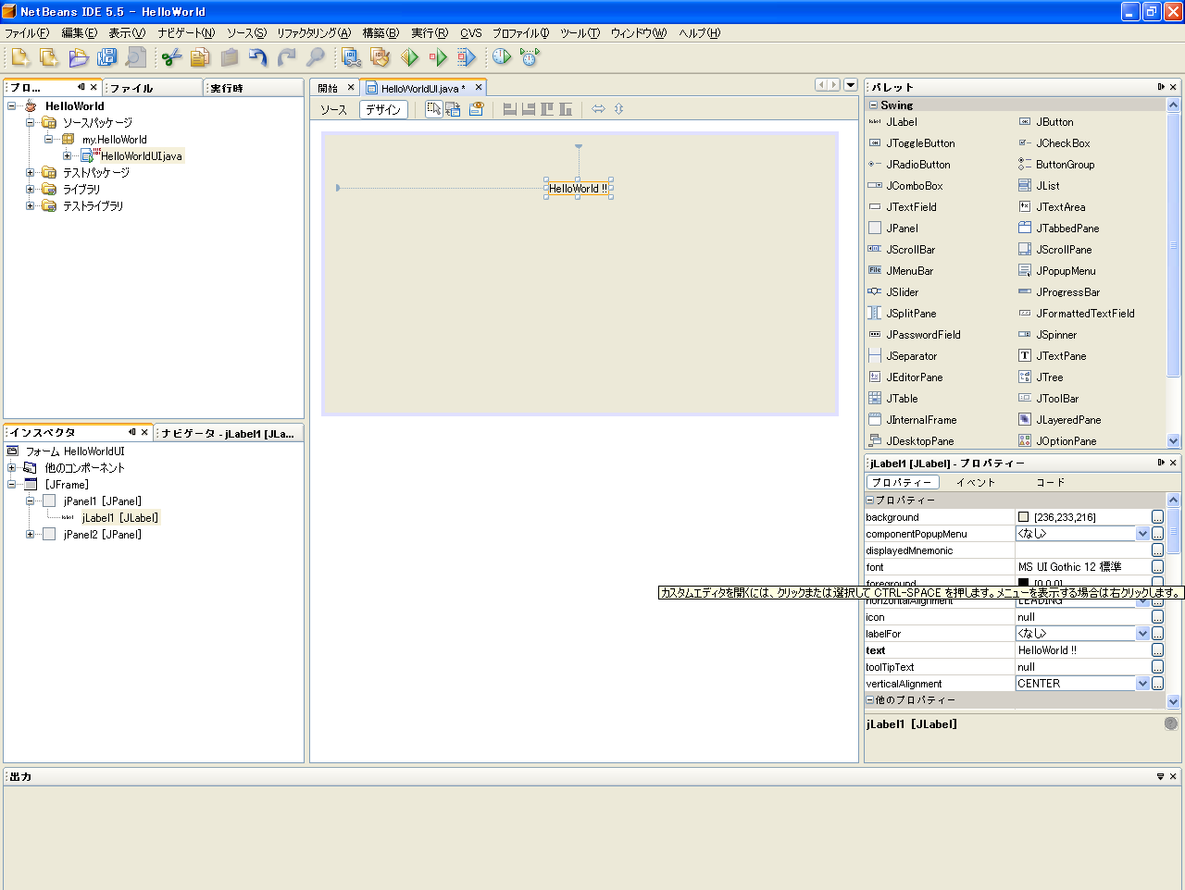Click the Save All disk icon

point(106,57)
